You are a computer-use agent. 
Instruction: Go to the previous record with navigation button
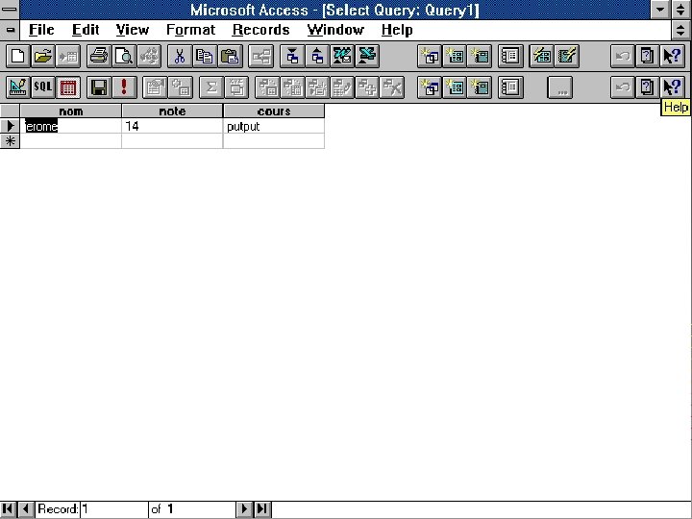click(x=26, y=509)
